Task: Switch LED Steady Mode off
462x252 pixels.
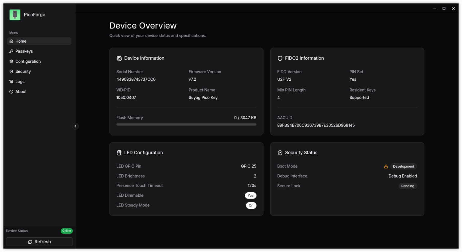Action: (x=251, y=205)
